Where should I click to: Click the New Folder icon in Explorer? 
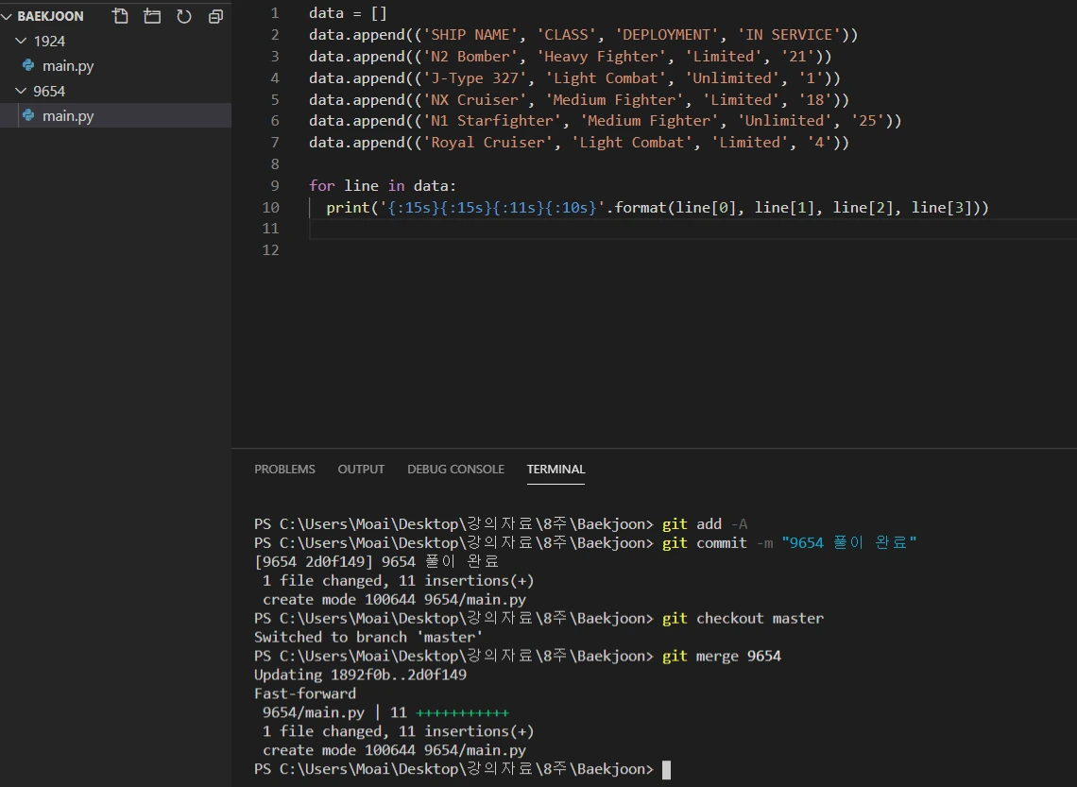point(152,16)
